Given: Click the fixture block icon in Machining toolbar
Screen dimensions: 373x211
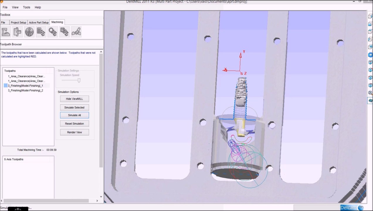Looking at the screenshot, I should 18,32.
